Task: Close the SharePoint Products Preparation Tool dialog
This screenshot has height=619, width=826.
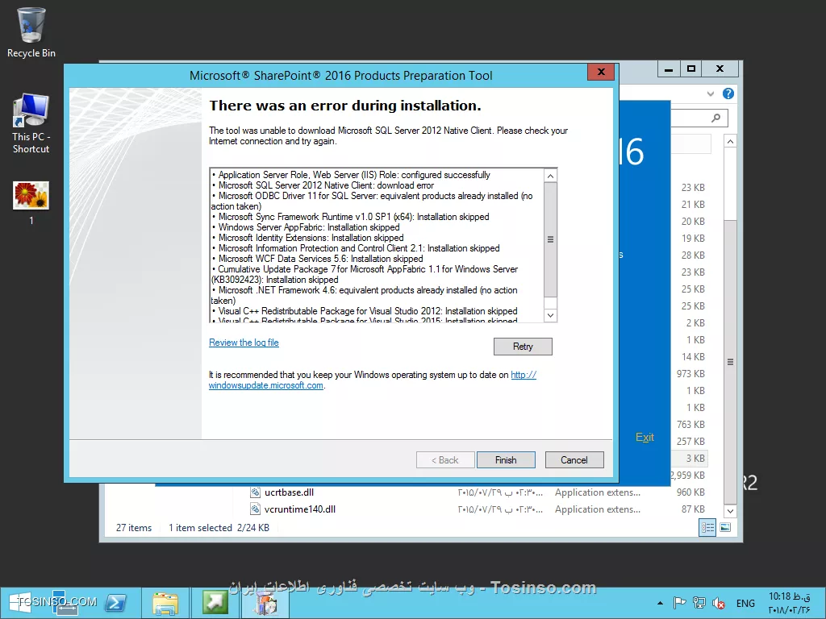Action: pos(601,72)
